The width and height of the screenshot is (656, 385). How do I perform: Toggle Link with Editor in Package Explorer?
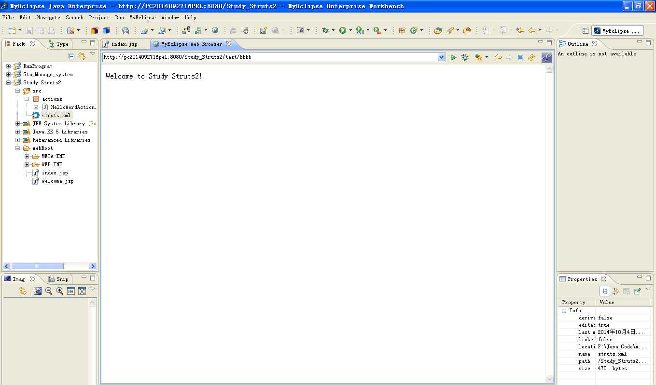pos(82,56)
